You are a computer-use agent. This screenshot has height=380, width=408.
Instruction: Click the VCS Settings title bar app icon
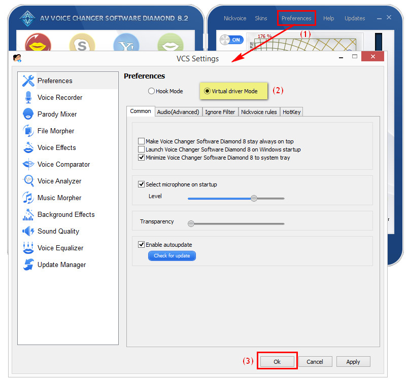point(17,58)
